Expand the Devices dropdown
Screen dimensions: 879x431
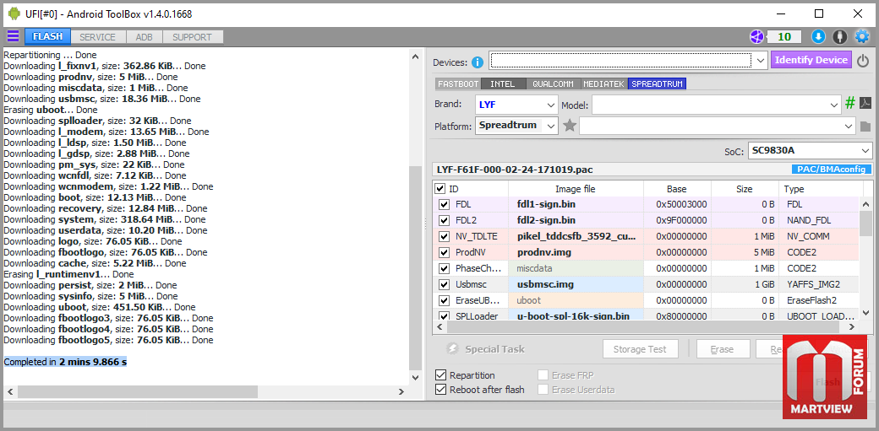point(760,60)
